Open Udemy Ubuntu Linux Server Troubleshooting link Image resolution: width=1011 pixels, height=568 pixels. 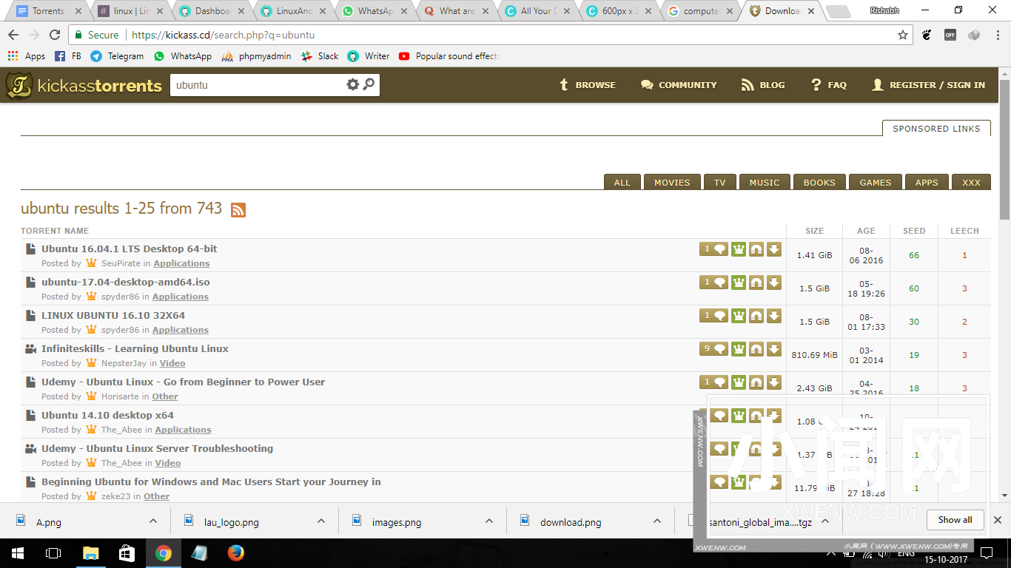pos(157,448)
